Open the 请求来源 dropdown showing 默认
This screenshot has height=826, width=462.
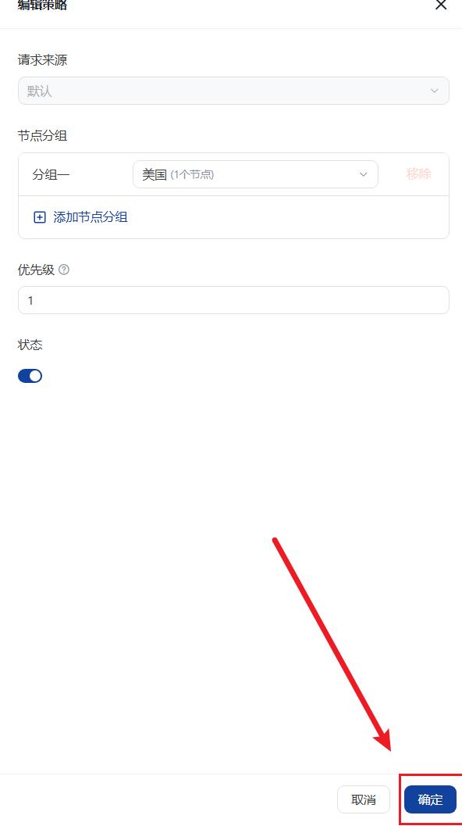point(233,91)
